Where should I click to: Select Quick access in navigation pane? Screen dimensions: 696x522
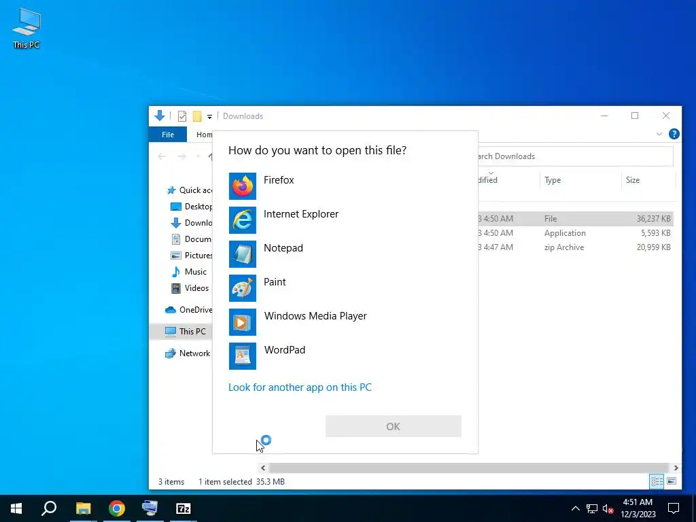(189, 190)
